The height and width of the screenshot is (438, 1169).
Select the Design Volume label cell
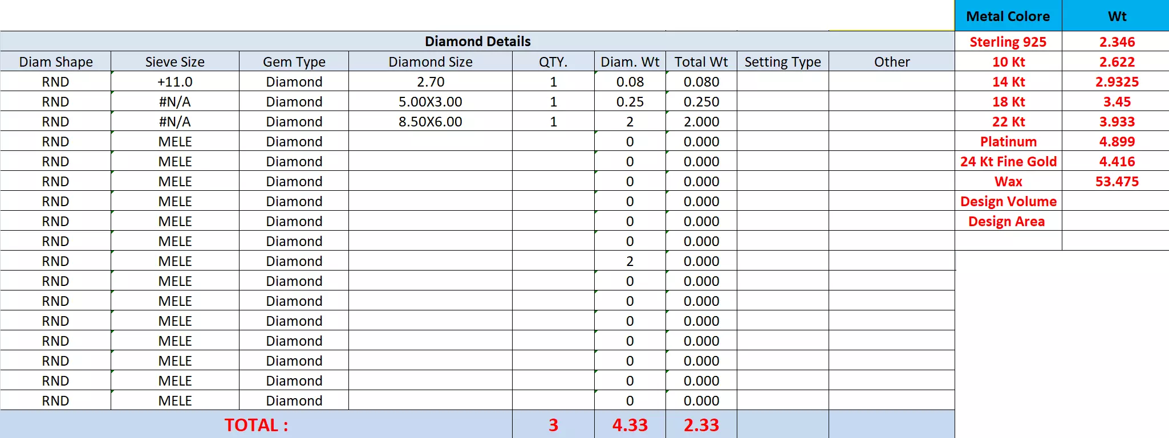(1008, 201)
